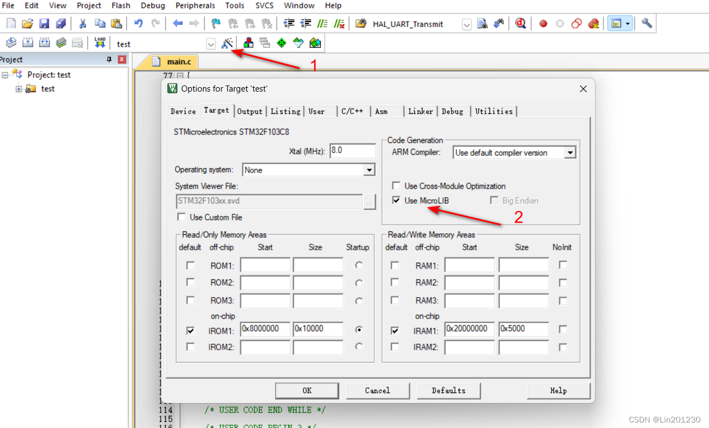This screenshot has height=428, width=709.
Task: Select the IROM1 Startup radio button
Action: click(359, 330)
